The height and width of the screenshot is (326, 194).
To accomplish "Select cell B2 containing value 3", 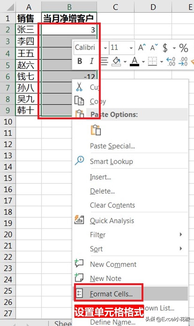I will 69,29.
